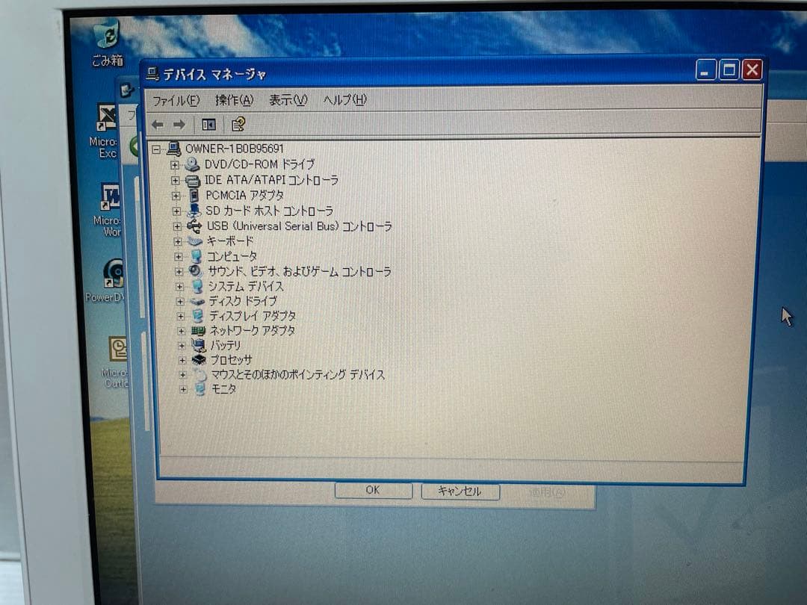Select the モニタ label
The height and width of the screenshot is (605, 807).
pyautogui.click(x=224, y=389)
